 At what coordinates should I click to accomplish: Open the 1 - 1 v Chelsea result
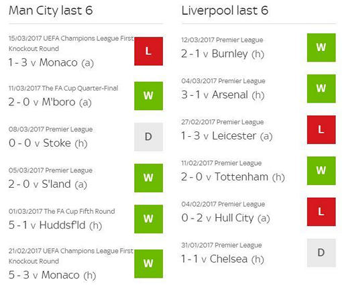click(223, 259)
